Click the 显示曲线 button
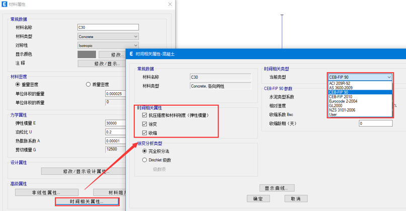406x211 pixels. pos(277,188)
